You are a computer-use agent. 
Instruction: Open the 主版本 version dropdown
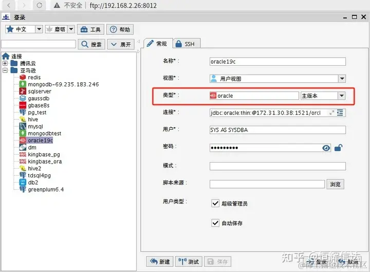coord(341,96)
